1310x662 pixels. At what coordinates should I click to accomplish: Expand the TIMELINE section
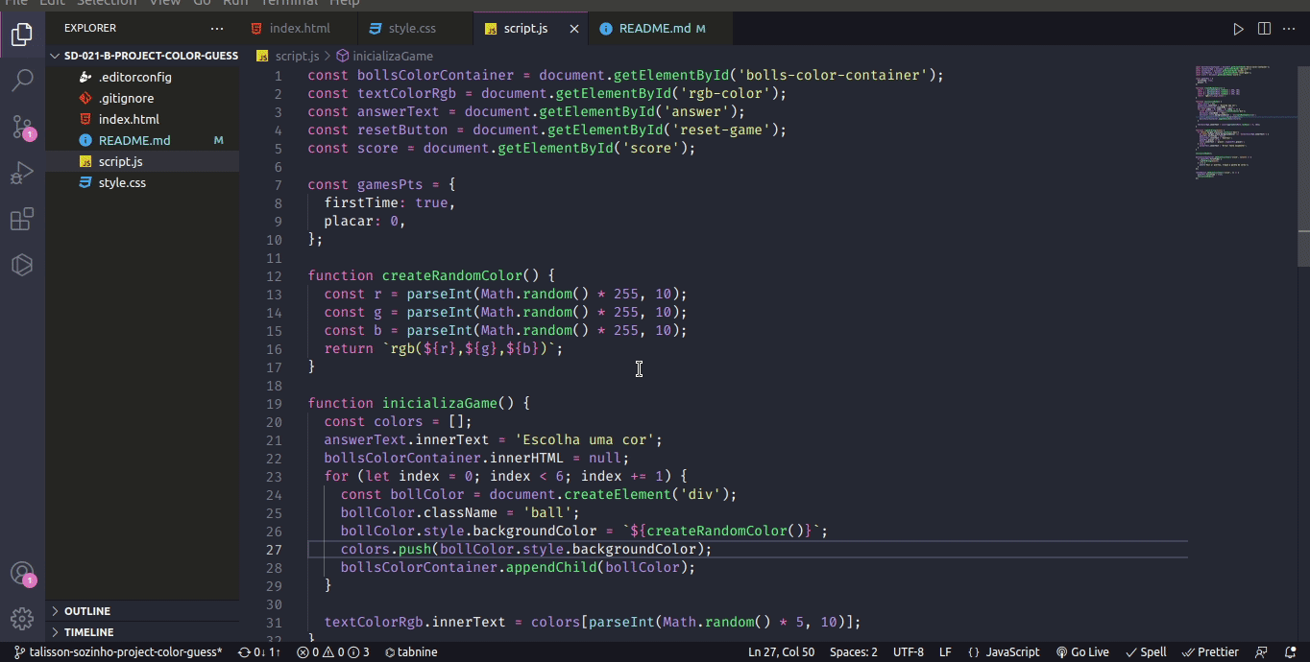click(87, 631)
